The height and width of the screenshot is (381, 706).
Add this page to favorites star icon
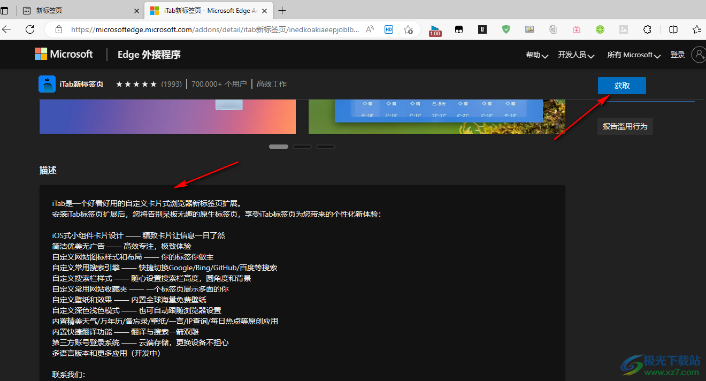(408, 30)
